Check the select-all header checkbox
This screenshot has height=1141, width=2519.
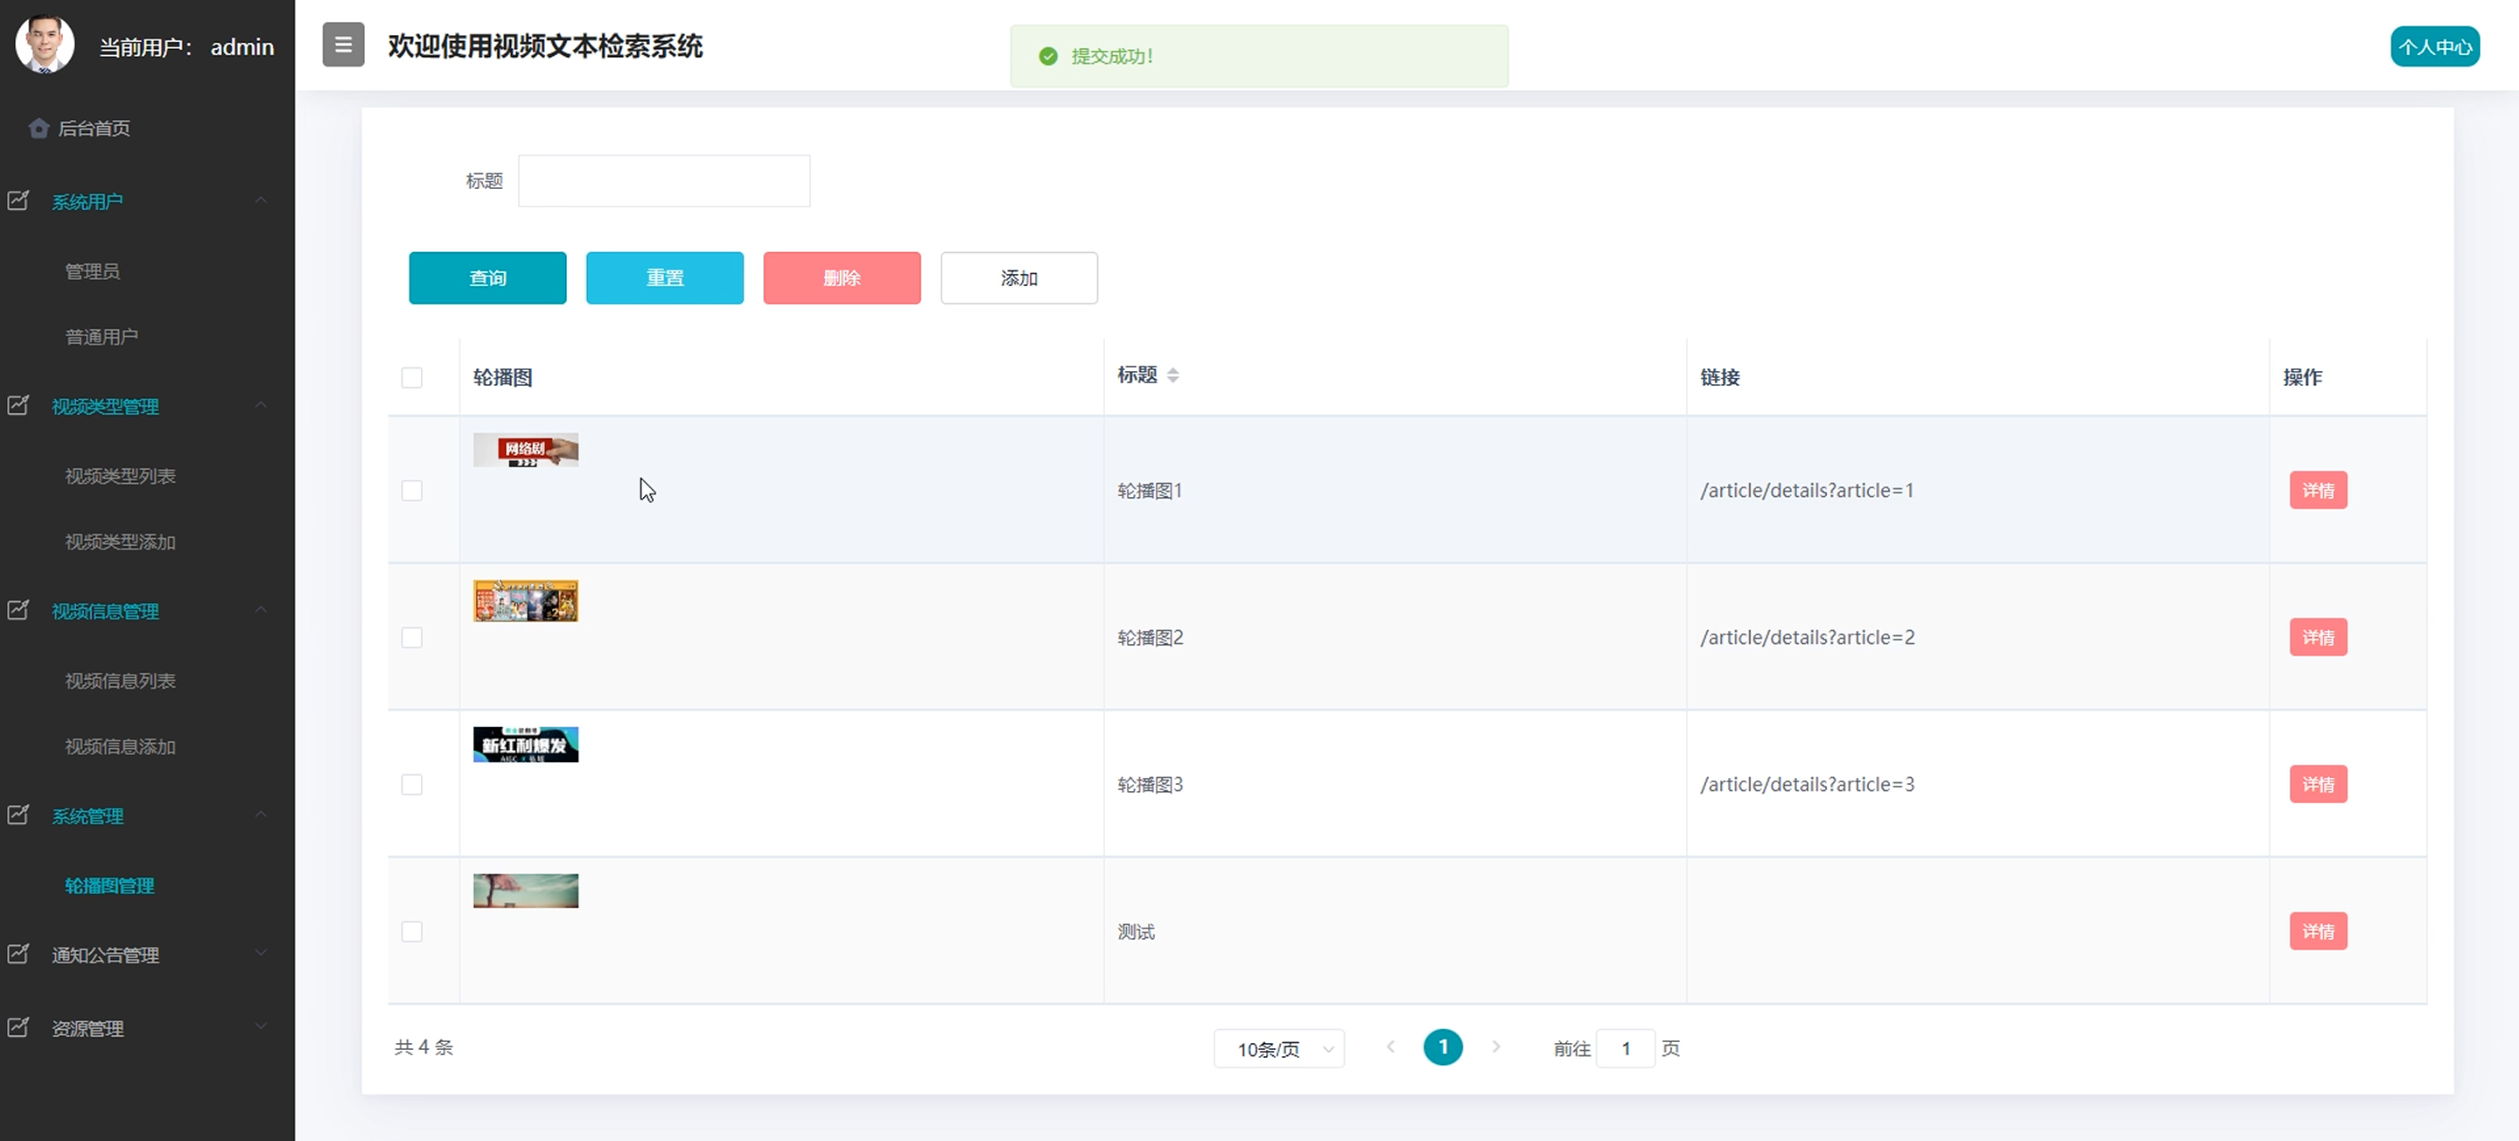point(412,377)
